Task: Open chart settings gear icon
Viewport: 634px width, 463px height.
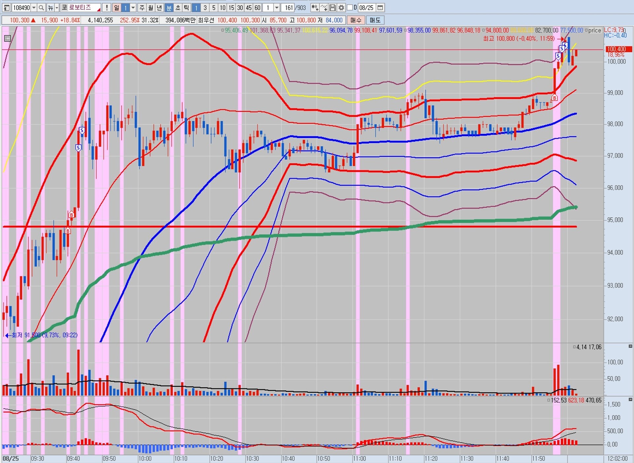Action: coord(341,8)
